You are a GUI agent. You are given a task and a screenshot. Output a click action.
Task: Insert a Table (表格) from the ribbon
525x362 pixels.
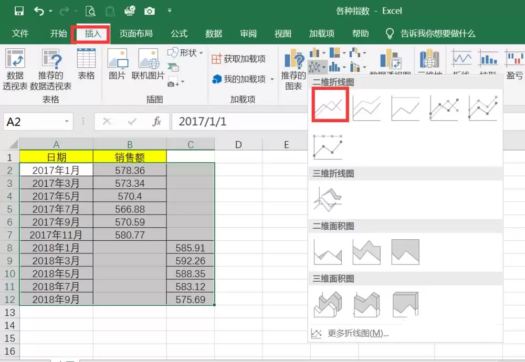(86, 64)
